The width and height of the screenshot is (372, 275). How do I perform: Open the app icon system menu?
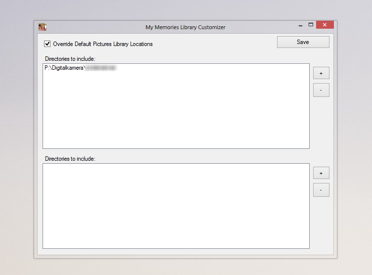coord(43,27)
